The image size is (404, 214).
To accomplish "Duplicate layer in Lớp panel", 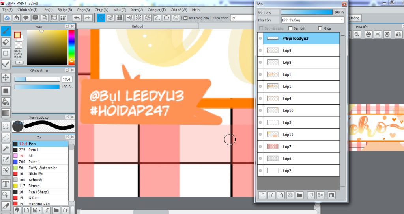I will (311, 195).
